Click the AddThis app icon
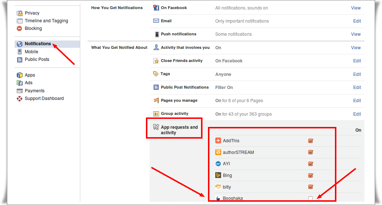Viewport: 382px width, 205px height. (x=218, y=140)
